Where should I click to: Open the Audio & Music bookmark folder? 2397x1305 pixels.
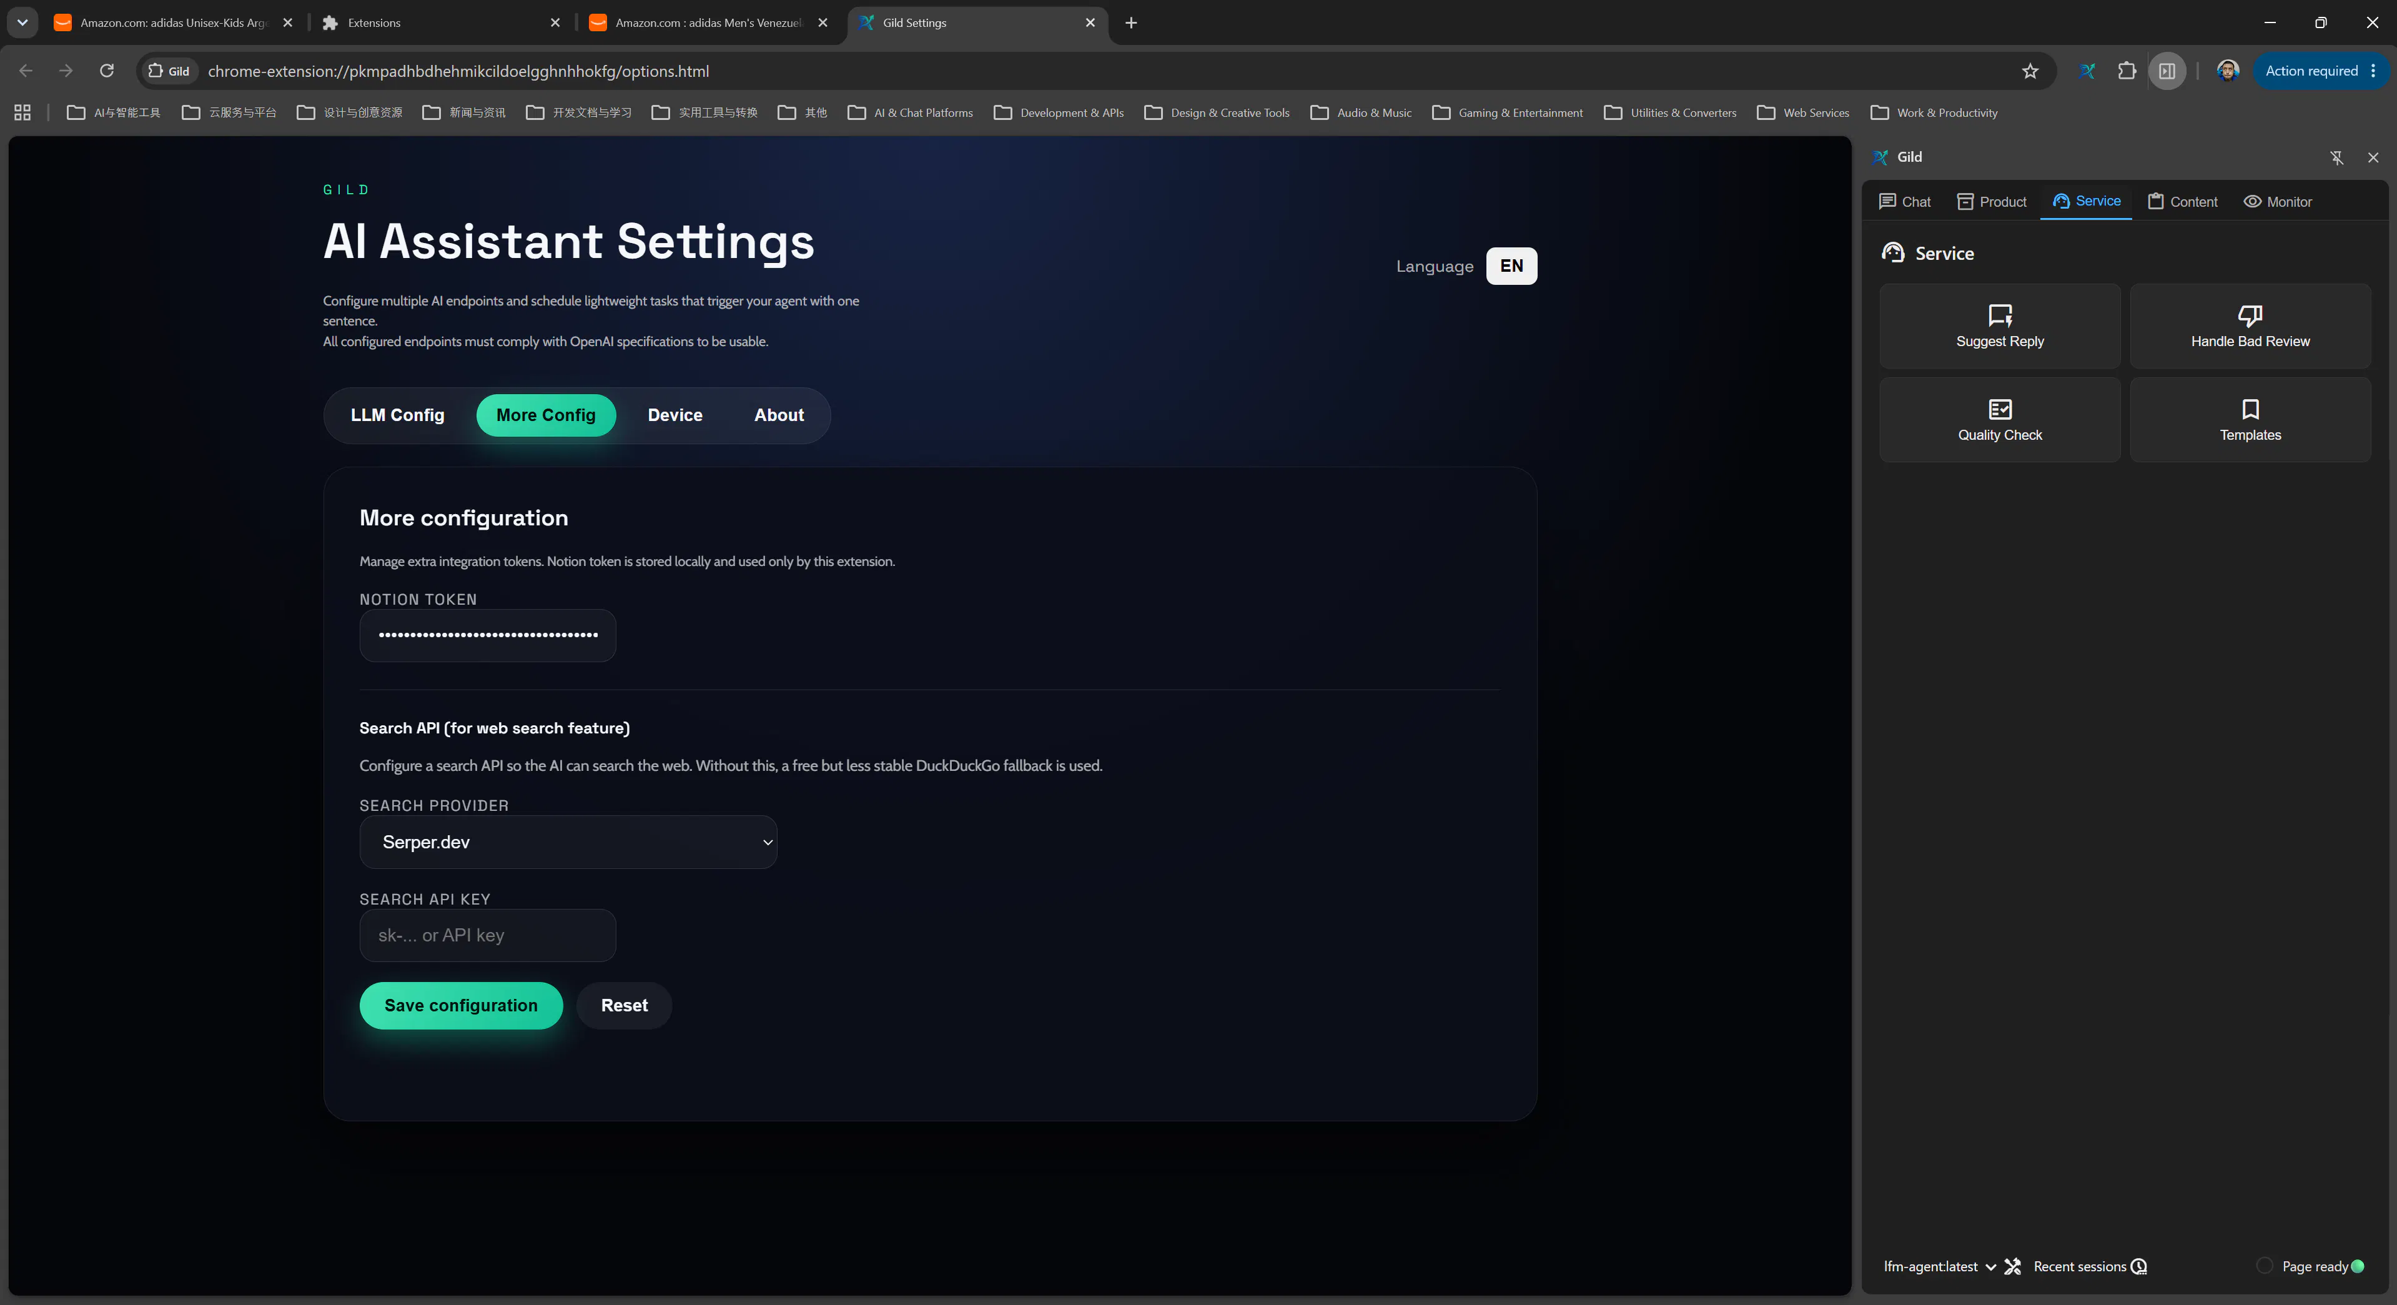(1360, 112)
